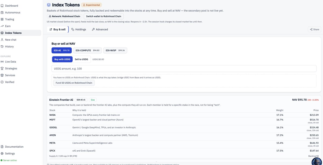Image resolution: width=323 pixels, height=165 pixels.
Task: Switch to the Buy & sell tab
Action: point(58,30)
